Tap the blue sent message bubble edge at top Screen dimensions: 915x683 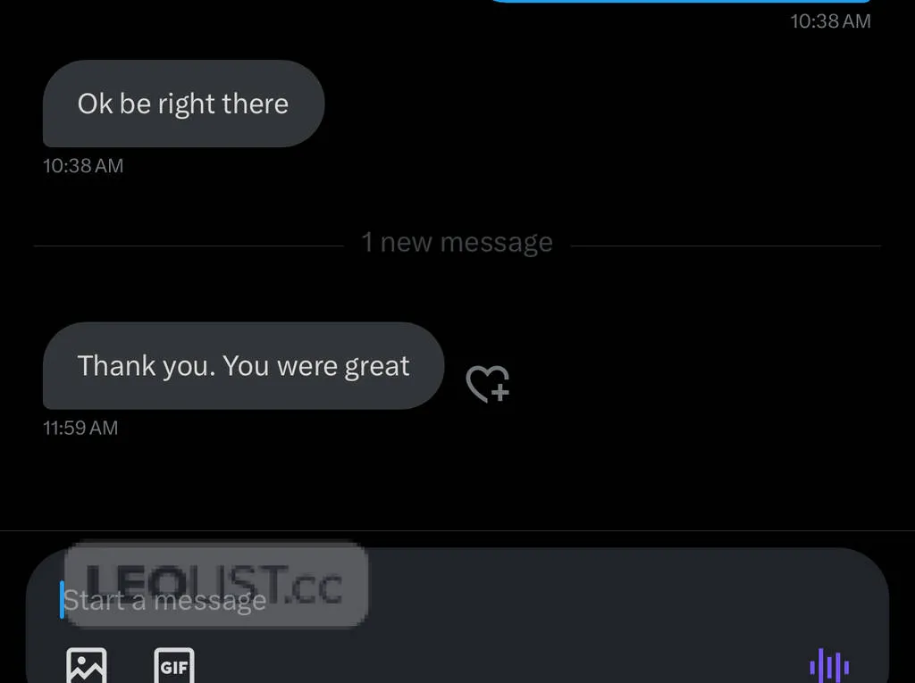680,1
